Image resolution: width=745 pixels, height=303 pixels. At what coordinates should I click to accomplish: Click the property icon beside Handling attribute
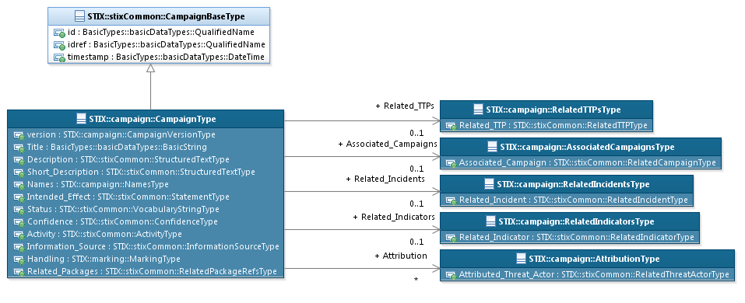[19, 259]
